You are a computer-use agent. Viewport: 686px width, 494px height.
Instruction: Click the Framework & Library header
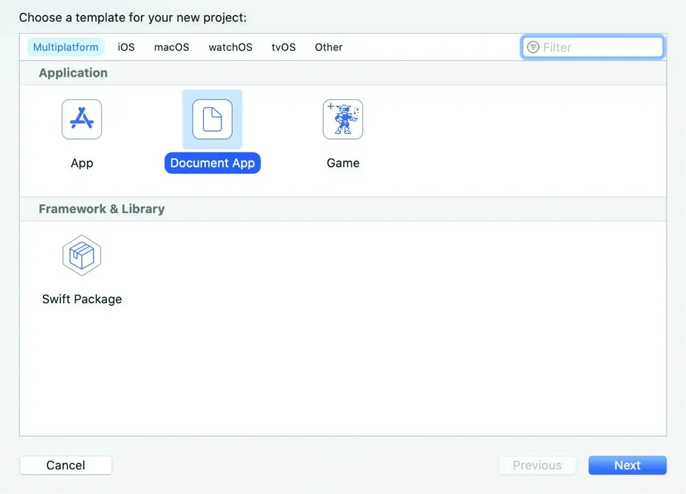[101, 209]
